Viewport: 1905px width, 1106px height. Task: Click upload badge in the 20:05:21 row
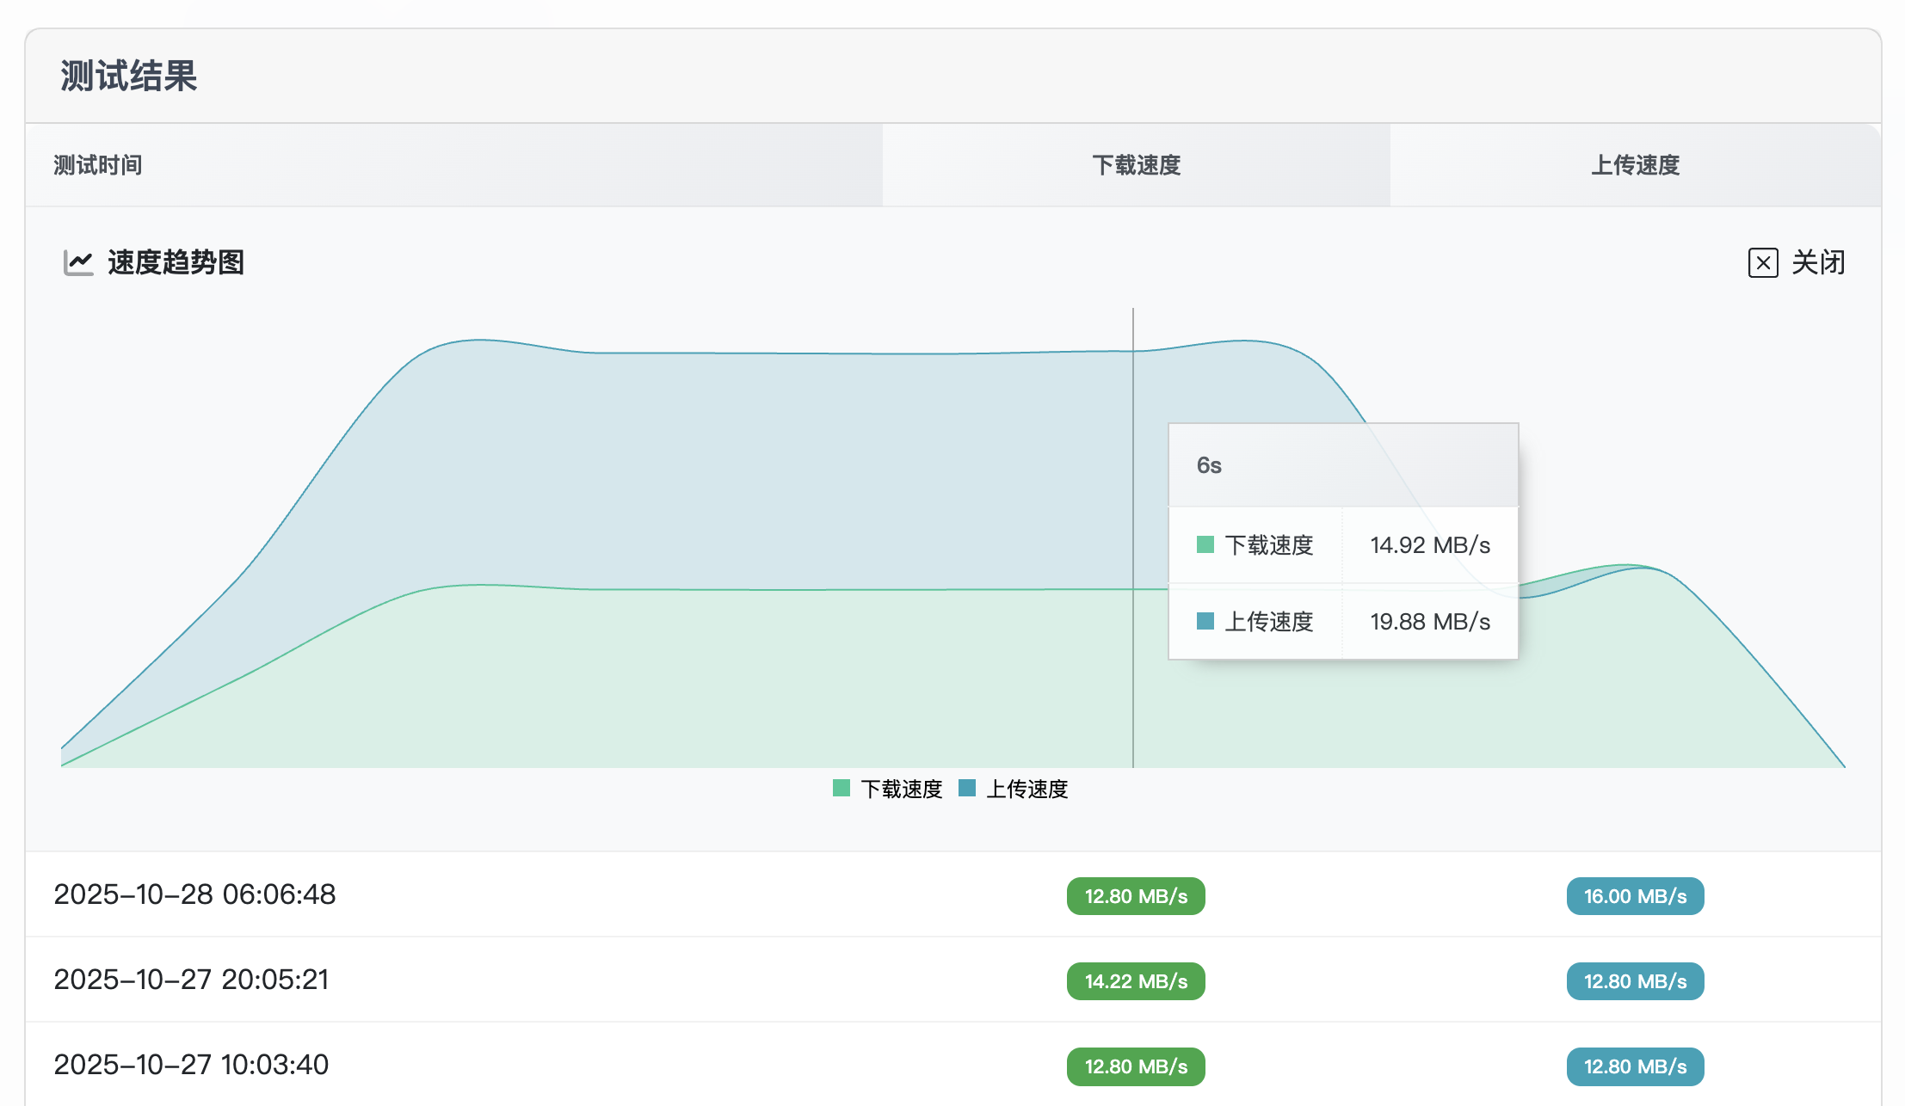point(1635,981)
